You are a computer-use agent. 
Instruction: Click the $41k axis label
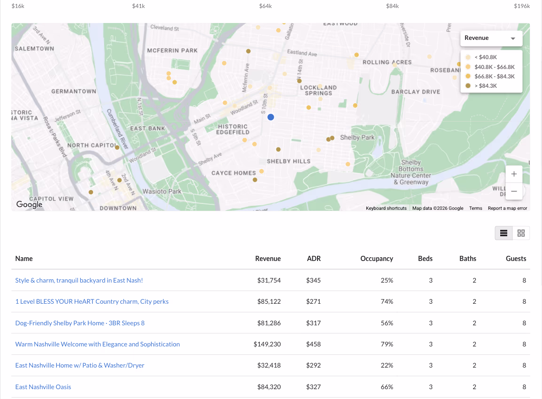pyautogui.click(x=138, y=6)
